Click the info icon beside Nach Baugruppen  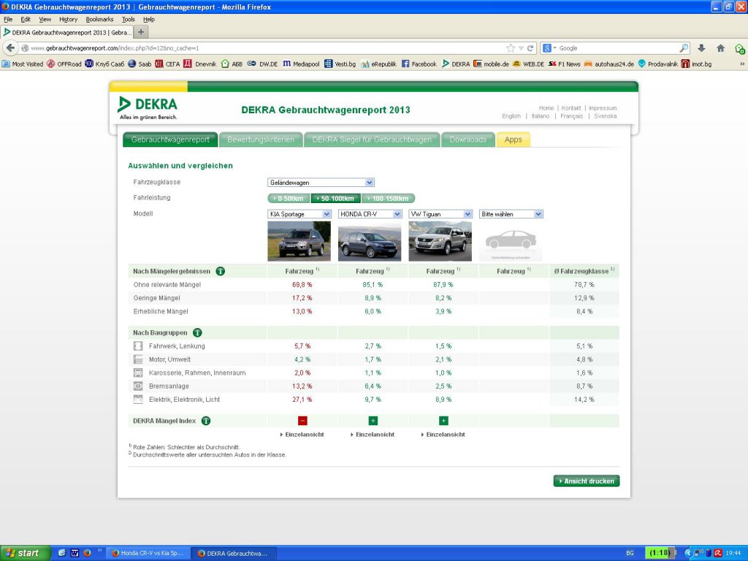tap(197, 332)
